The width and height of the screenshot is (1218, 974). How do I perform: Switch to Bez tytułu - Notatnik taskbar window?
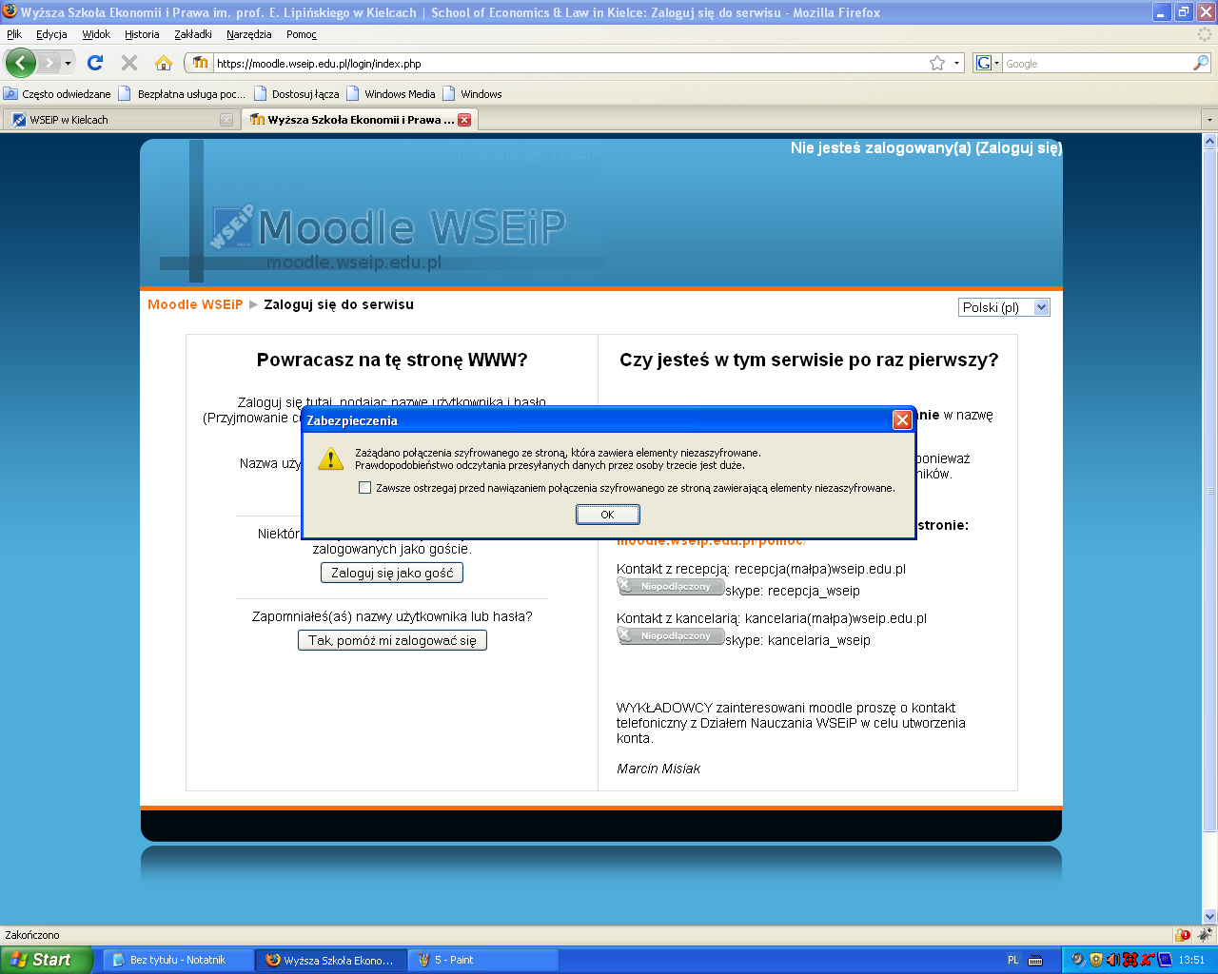(178, 960)
